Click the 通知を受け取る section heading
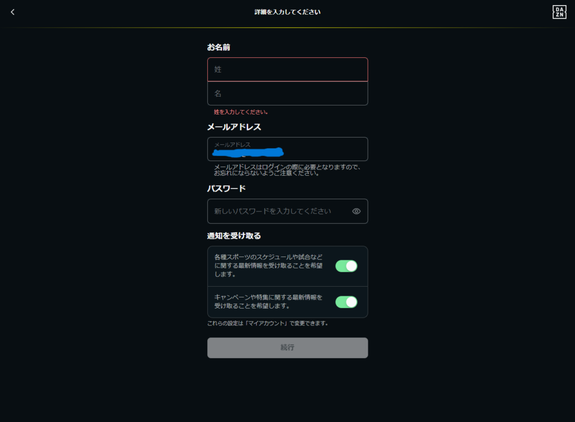Viewport: 575px width, 422px height. coord(234,236)
